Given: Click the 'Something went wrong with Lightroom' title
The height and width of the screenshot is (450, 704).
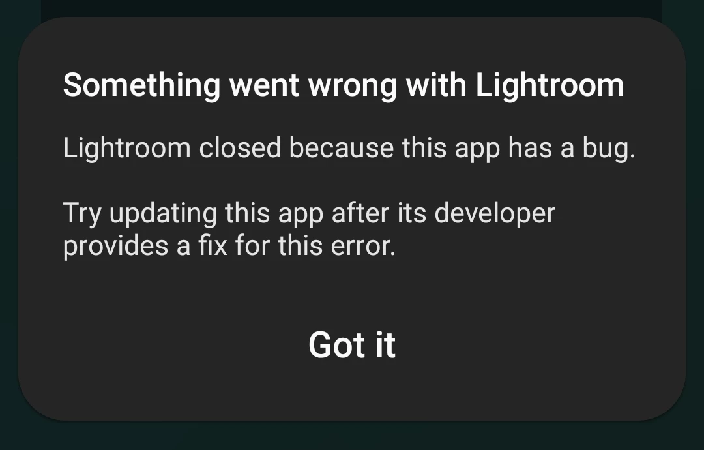Looking at the screenshot, I should pyautogui.click(x=344, y=85).
